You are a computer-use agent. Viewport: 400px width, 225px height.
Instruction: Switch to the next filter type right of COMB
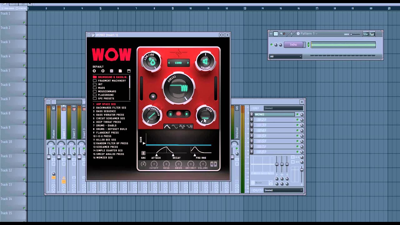pos(188,63)
